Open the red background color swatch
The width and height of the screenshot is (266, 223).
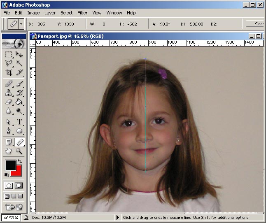click(19, 172)
